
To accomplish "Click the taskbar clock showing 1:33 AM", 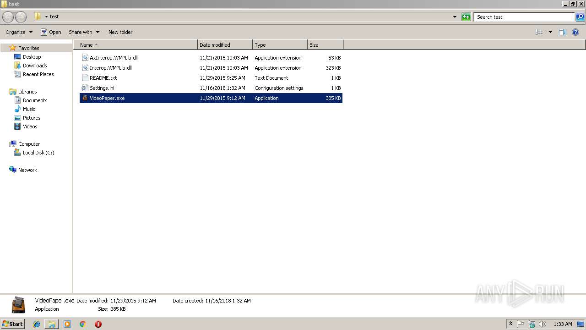I will click(x=563, y=324).
